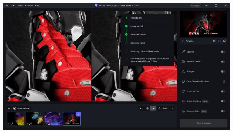Toggle the Sharpen filter on
This screenshot has width=233, height=132.
(x=223, y=71)
